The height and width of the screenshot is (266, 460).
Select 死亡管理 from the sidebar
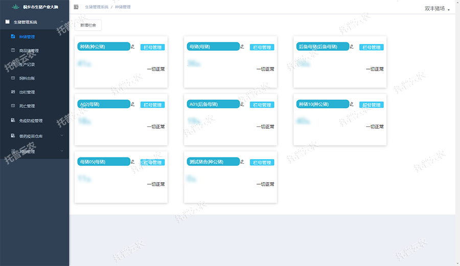(27, 106)
